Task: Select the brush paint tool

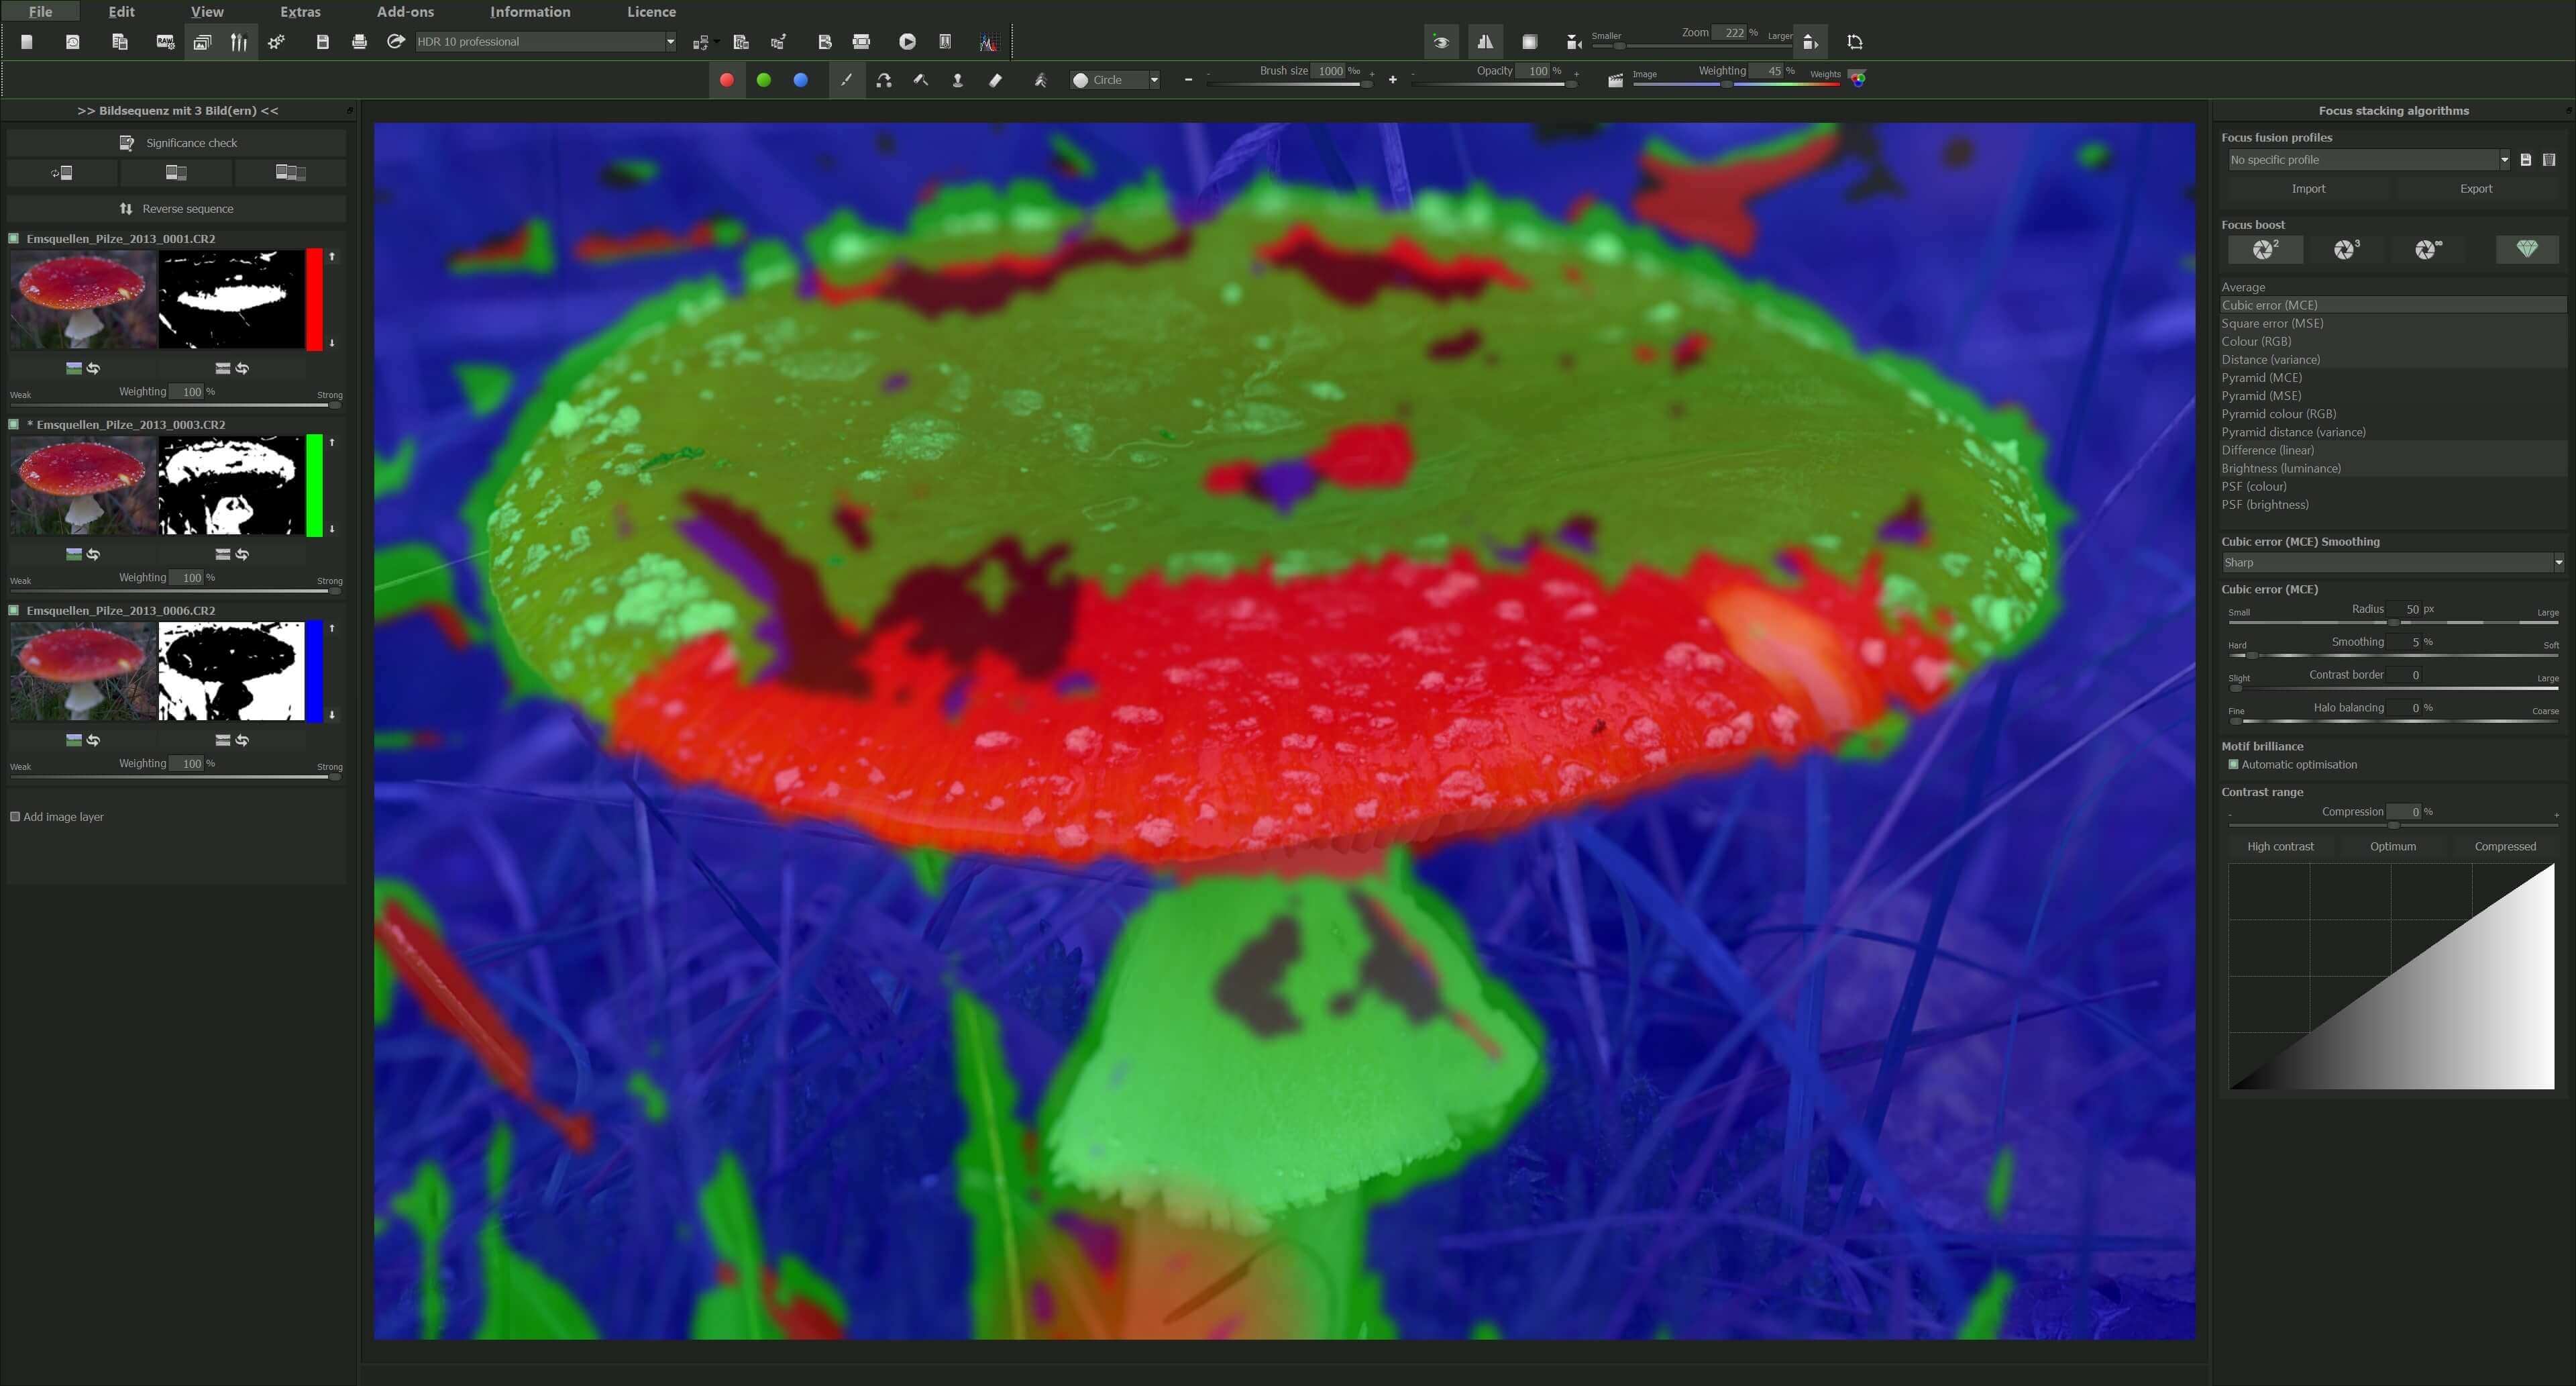Action: point(846,80)
